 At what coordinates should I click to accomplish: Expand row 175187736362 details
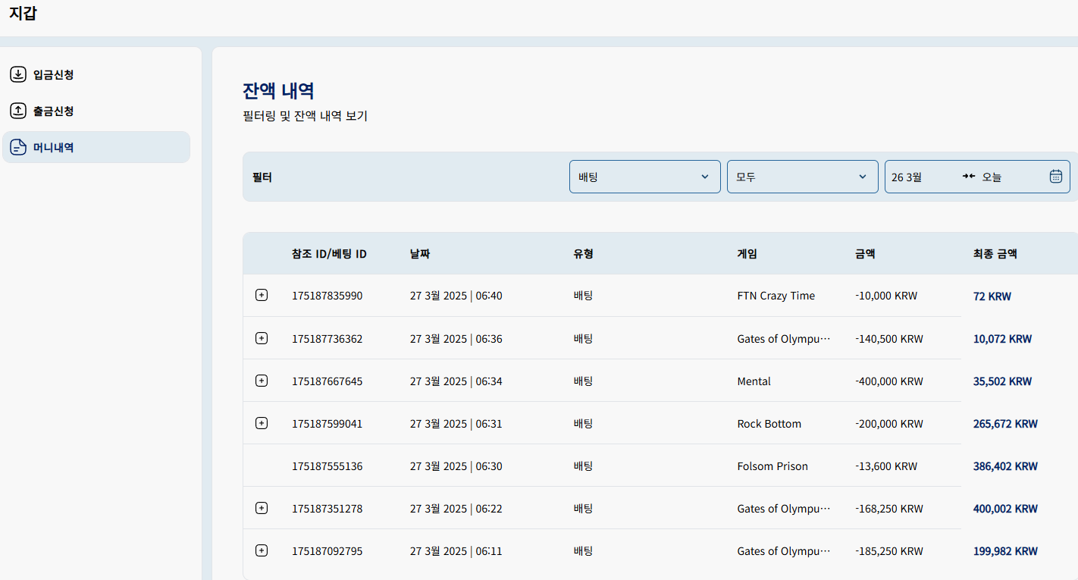pyautogui.click(x=262, y=338)
